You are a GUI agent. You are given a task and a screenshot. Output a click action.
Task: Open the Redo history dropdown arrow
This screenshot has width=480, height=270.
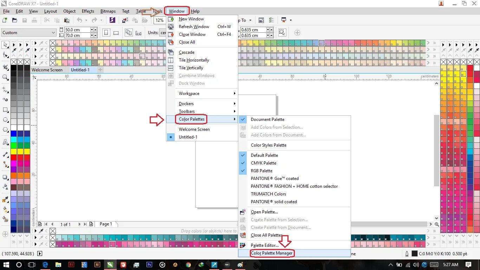101,20
